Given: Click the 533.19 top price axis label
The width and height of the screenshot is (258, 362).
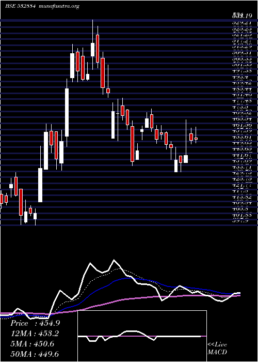Looking at the screenshot, I should [x=241, y=16].
